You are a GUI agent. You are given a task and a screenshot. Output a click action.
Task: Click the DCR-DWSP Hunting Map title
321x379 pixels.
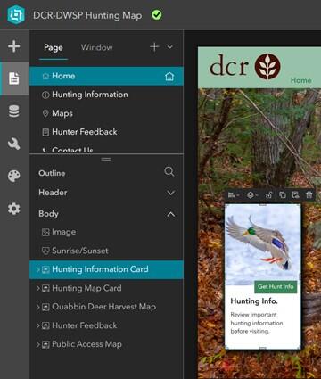click(87, 15)
